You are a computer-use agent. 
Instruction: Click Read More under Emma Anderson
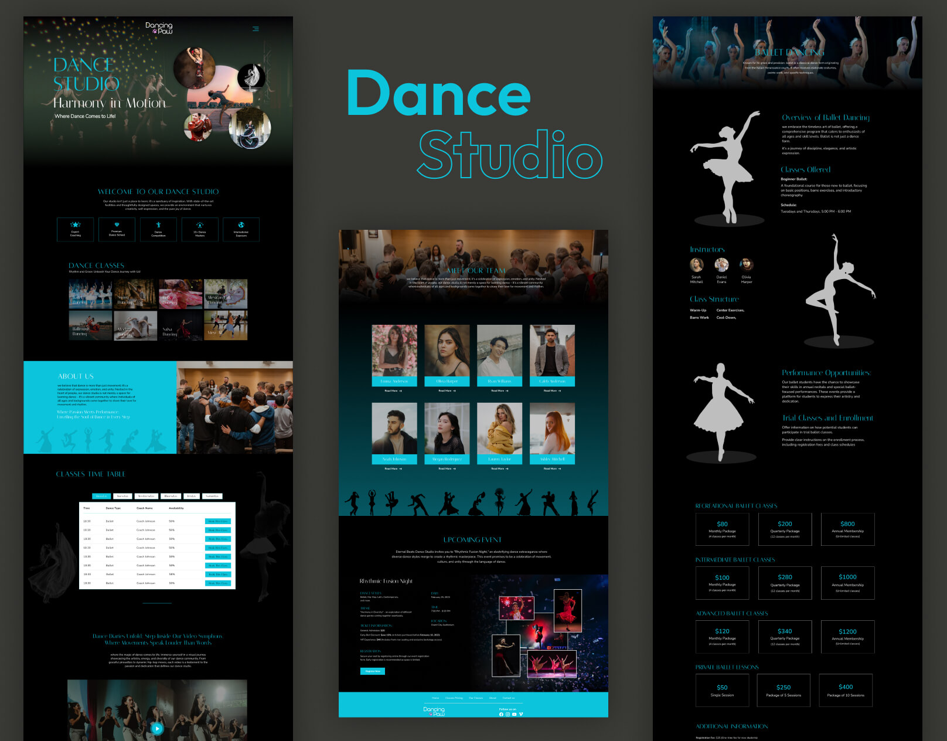pos(393,390)
